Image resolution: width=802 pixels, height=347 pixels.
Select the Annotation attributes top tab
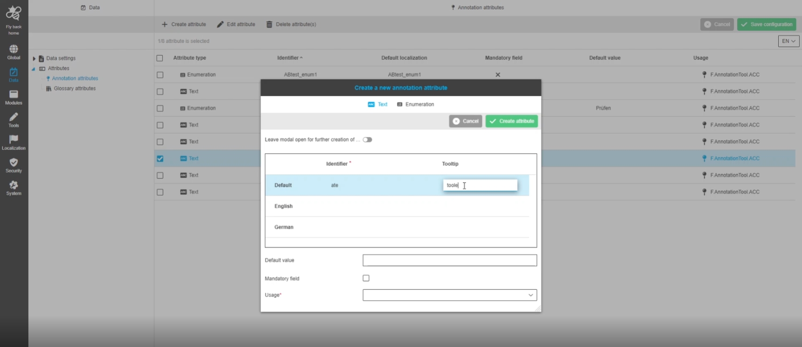pyautogui.click(x=477, y=7)
